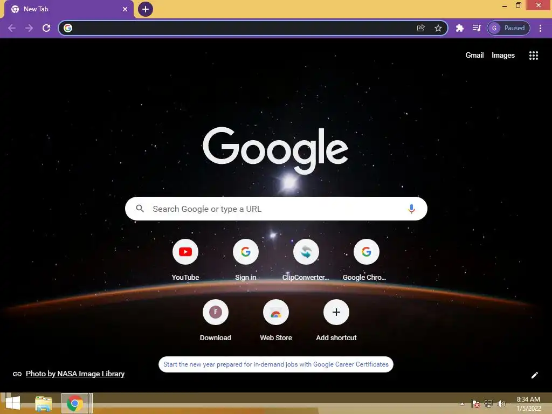Open the Action Center flag icon
The height and width of the screenshot is (414, 552).
click(x=475, y=404)
